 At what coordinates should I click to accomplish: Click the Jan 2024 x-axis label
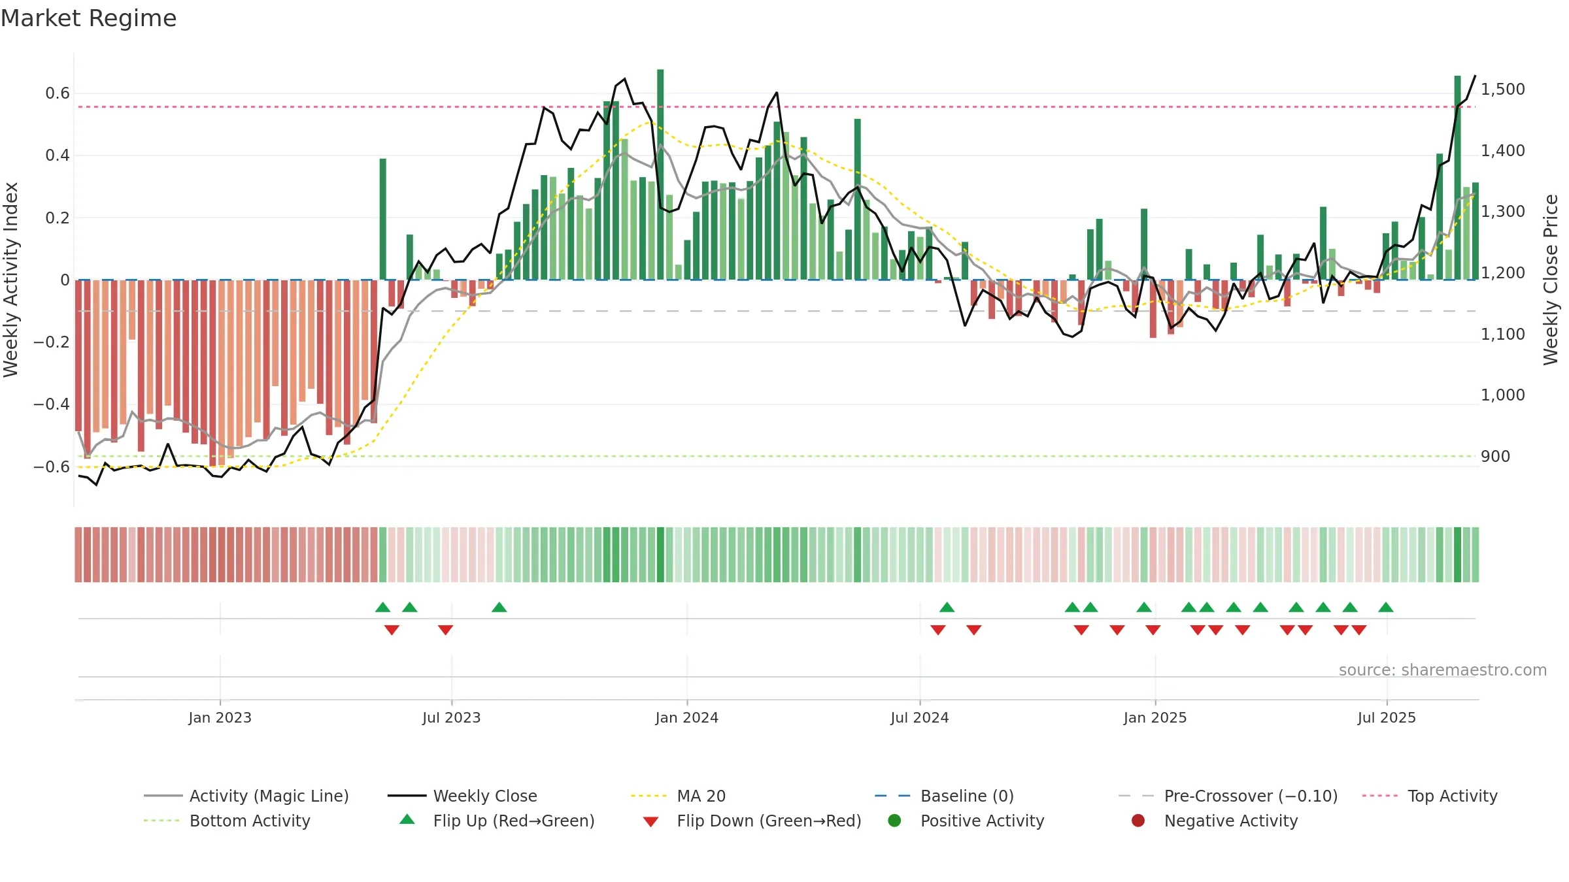click(686, 717)
